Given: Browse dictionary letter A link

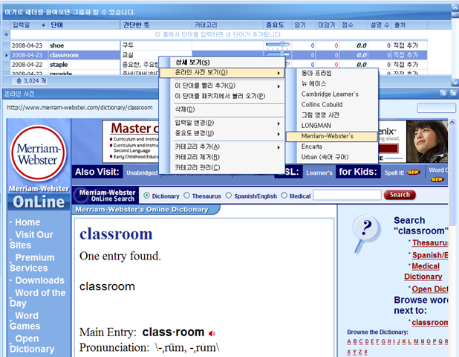Looking at the screenshot, I should 349,342.
